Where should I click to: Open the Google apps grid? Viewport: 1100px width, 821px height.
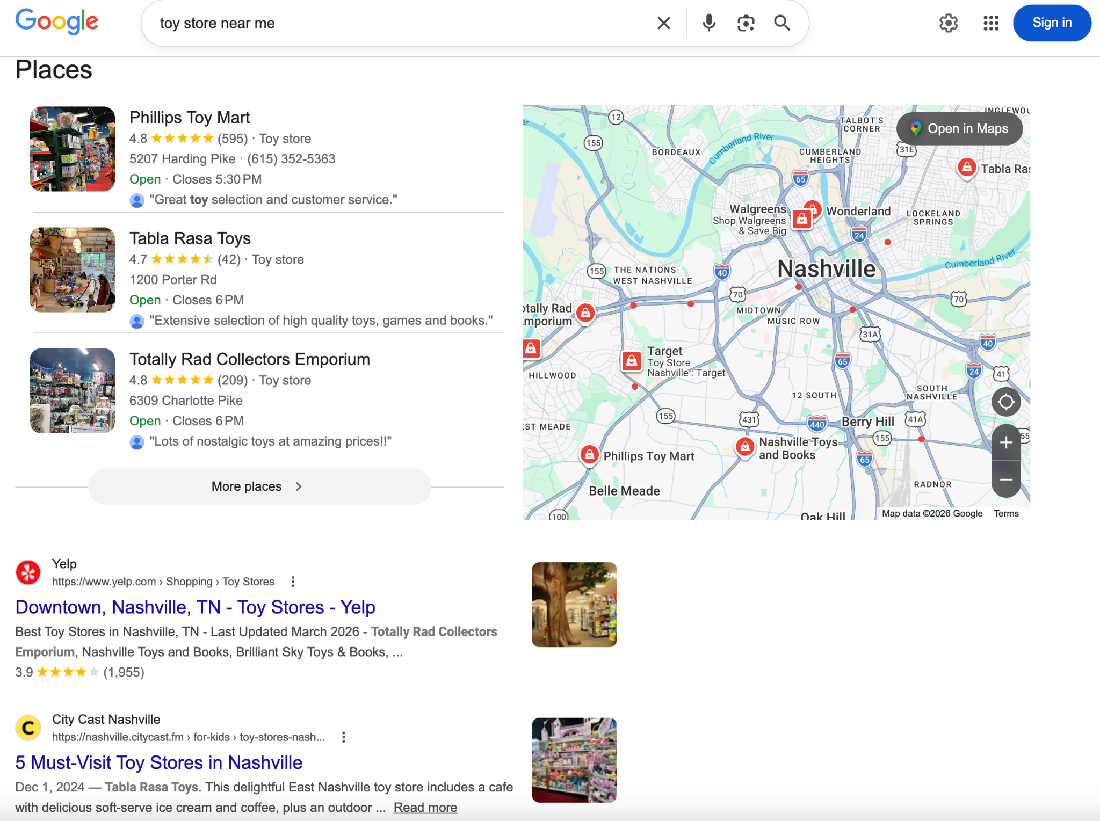990,23
